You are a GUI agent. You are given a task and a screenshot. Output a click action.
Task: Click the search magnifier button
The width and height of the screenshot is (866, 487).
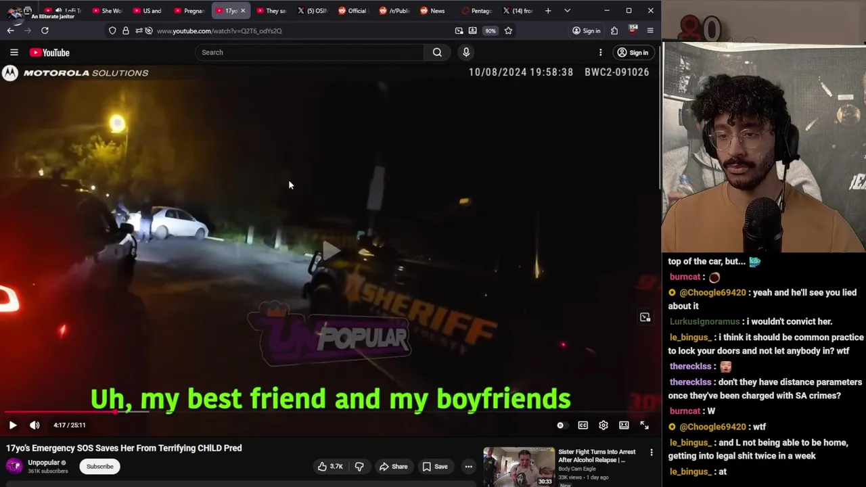437,52
